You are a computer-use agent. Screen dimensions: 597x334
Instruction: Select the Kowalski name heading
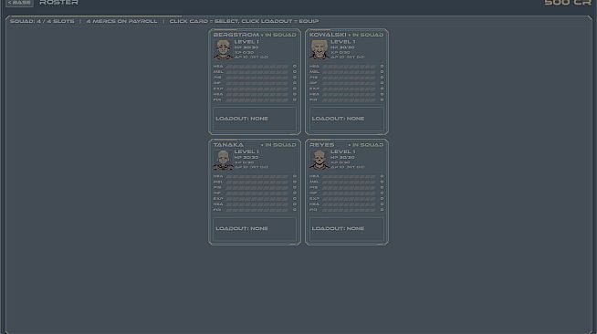[x=328, y=35]
